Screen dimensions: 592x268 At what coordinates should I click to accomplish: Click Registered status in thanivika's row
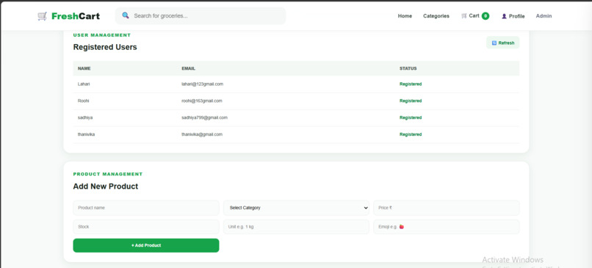(x=411, y=134)
